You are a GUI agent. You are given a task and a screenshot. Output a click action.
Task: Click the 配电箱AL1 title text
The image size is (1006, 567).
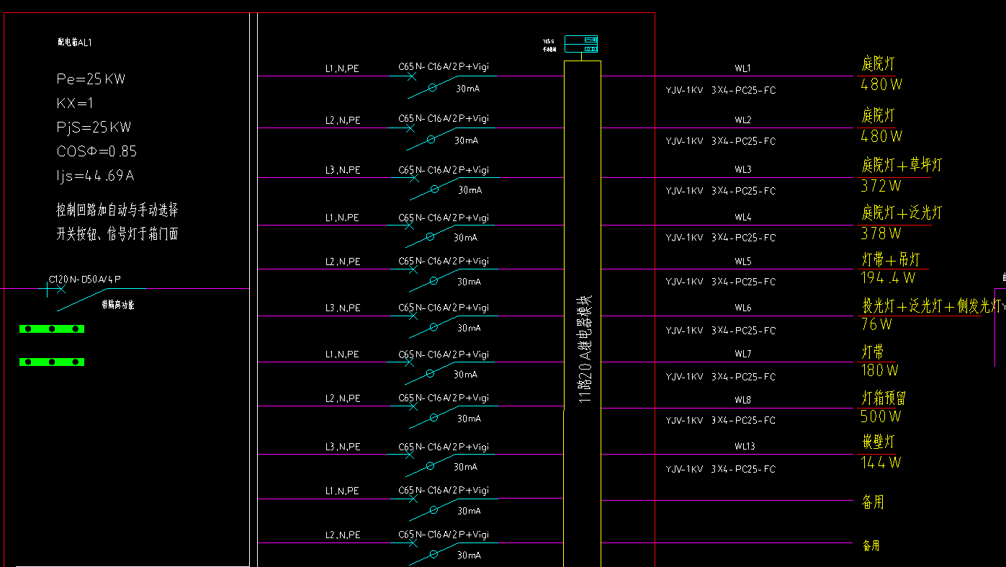click(x=75, y=43)
